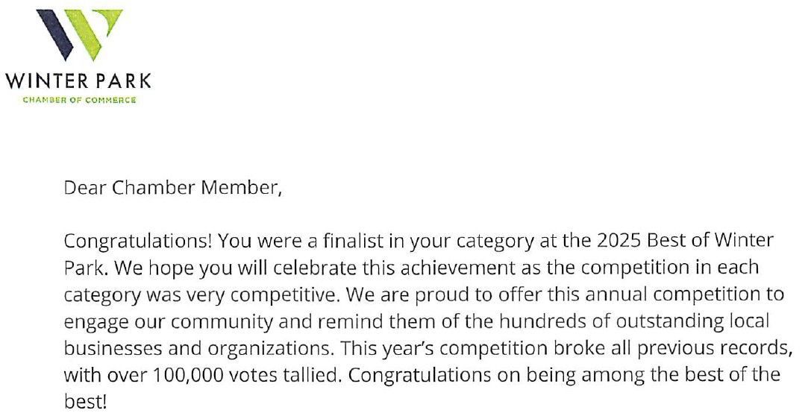This screenshot has width=811, height=416.
Task: Click the final word 'best!'
Action: [85, 402]
